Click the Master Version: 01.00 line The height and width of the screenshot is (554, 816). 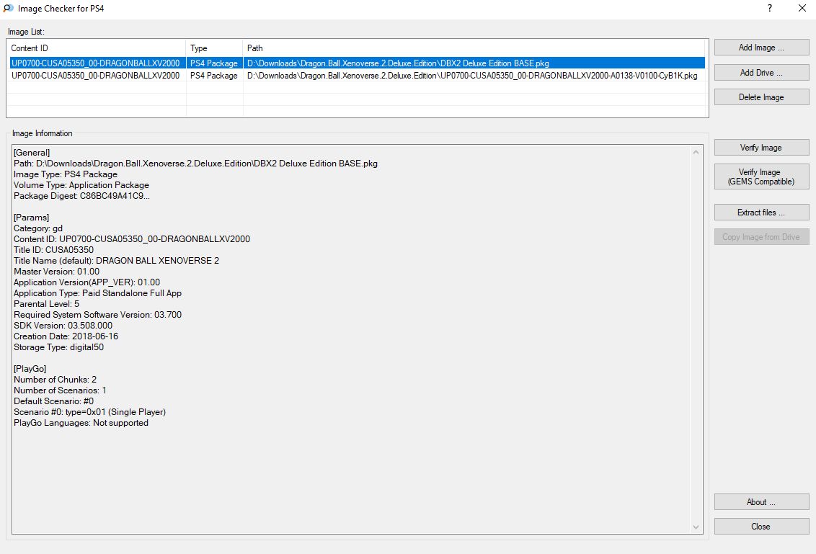click(57, 272)
